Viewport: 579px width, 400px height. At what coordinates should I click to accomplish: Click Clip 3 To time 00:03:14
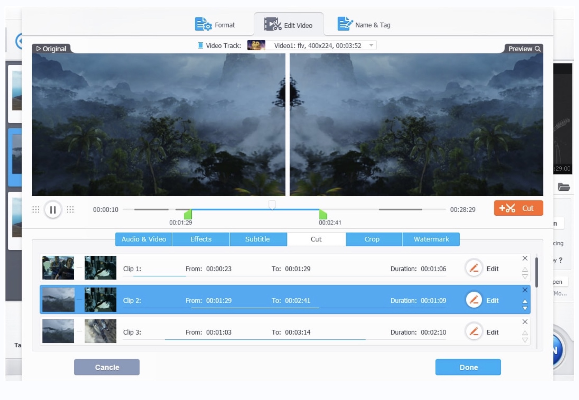(x=298, y=332)
